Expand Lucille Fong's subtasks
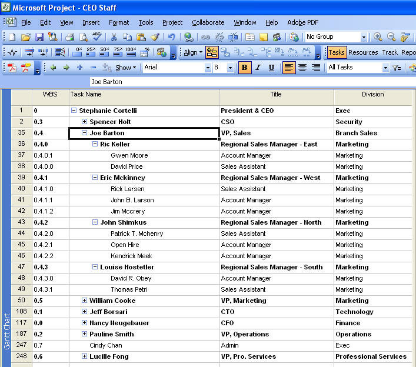 84,356
